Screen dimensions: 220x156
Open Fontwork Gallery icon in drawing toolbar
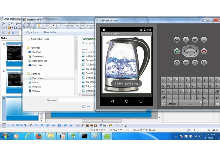point(88,125)
